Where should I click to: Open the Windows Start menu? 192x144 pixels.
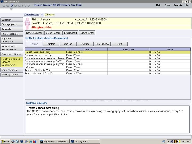(x=5, y=141)
